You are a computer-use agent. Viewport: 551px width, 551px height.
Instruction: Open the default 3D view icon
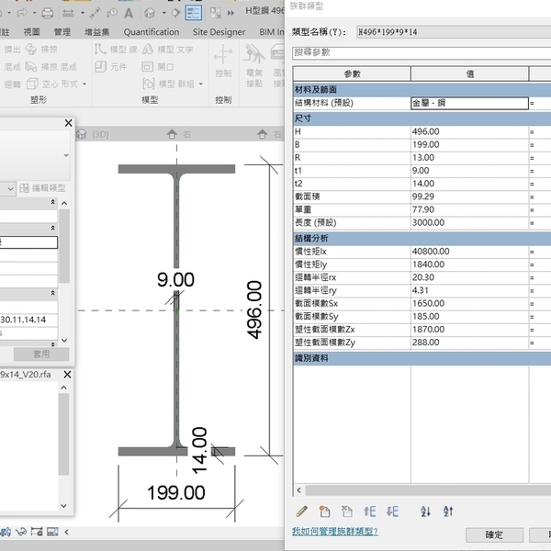[151, 13]
